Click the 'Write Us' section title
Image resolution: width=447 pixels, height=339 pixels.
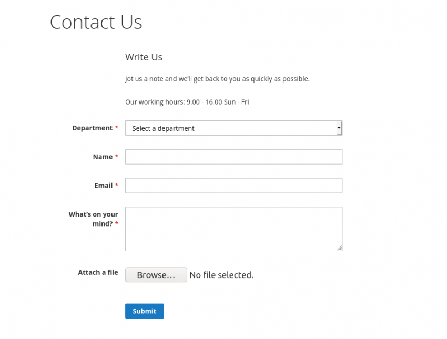click(x=143, y=57)
